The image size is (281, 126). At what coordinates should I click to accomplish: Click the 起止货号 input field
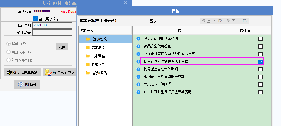click(52, 32)
